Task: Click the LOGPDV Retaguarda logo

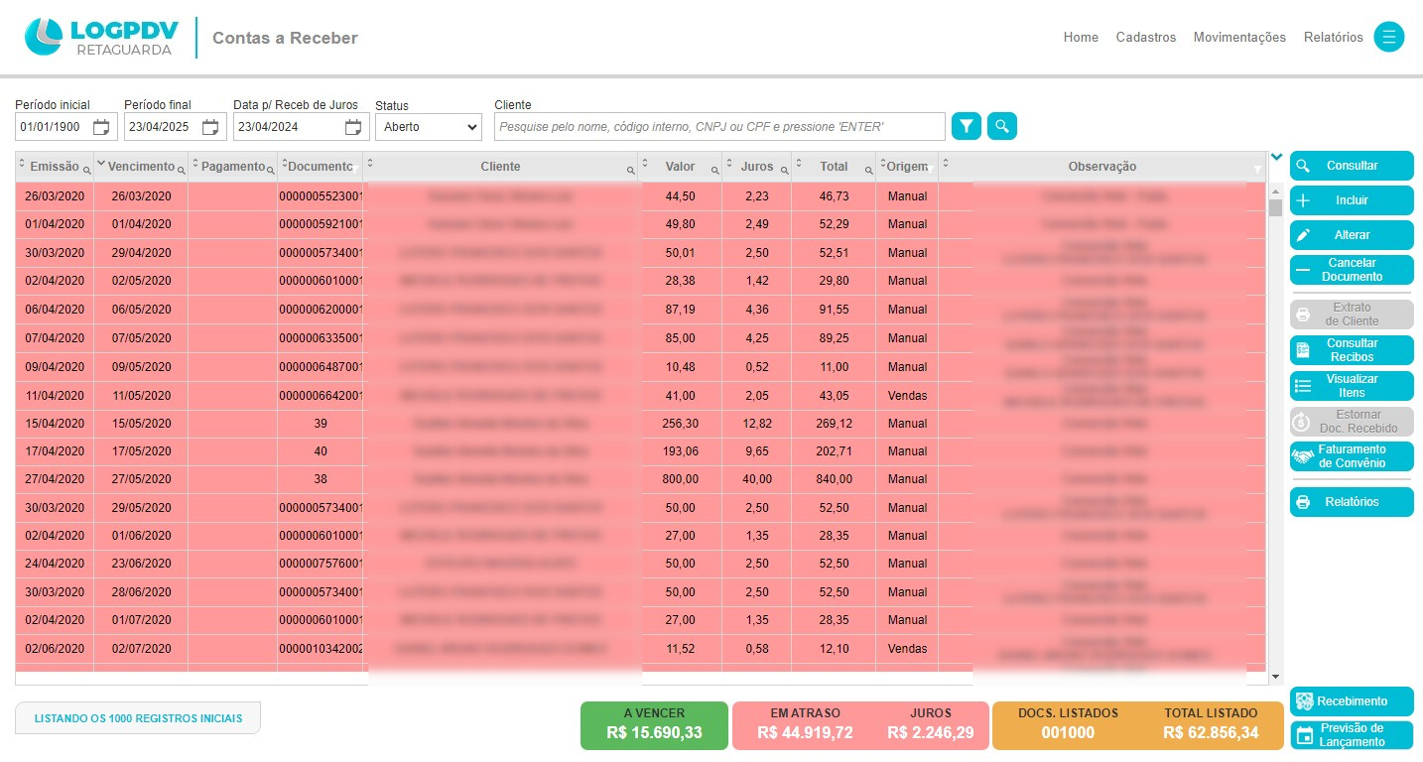Action: pyautogui.click(x=101, y=37)
